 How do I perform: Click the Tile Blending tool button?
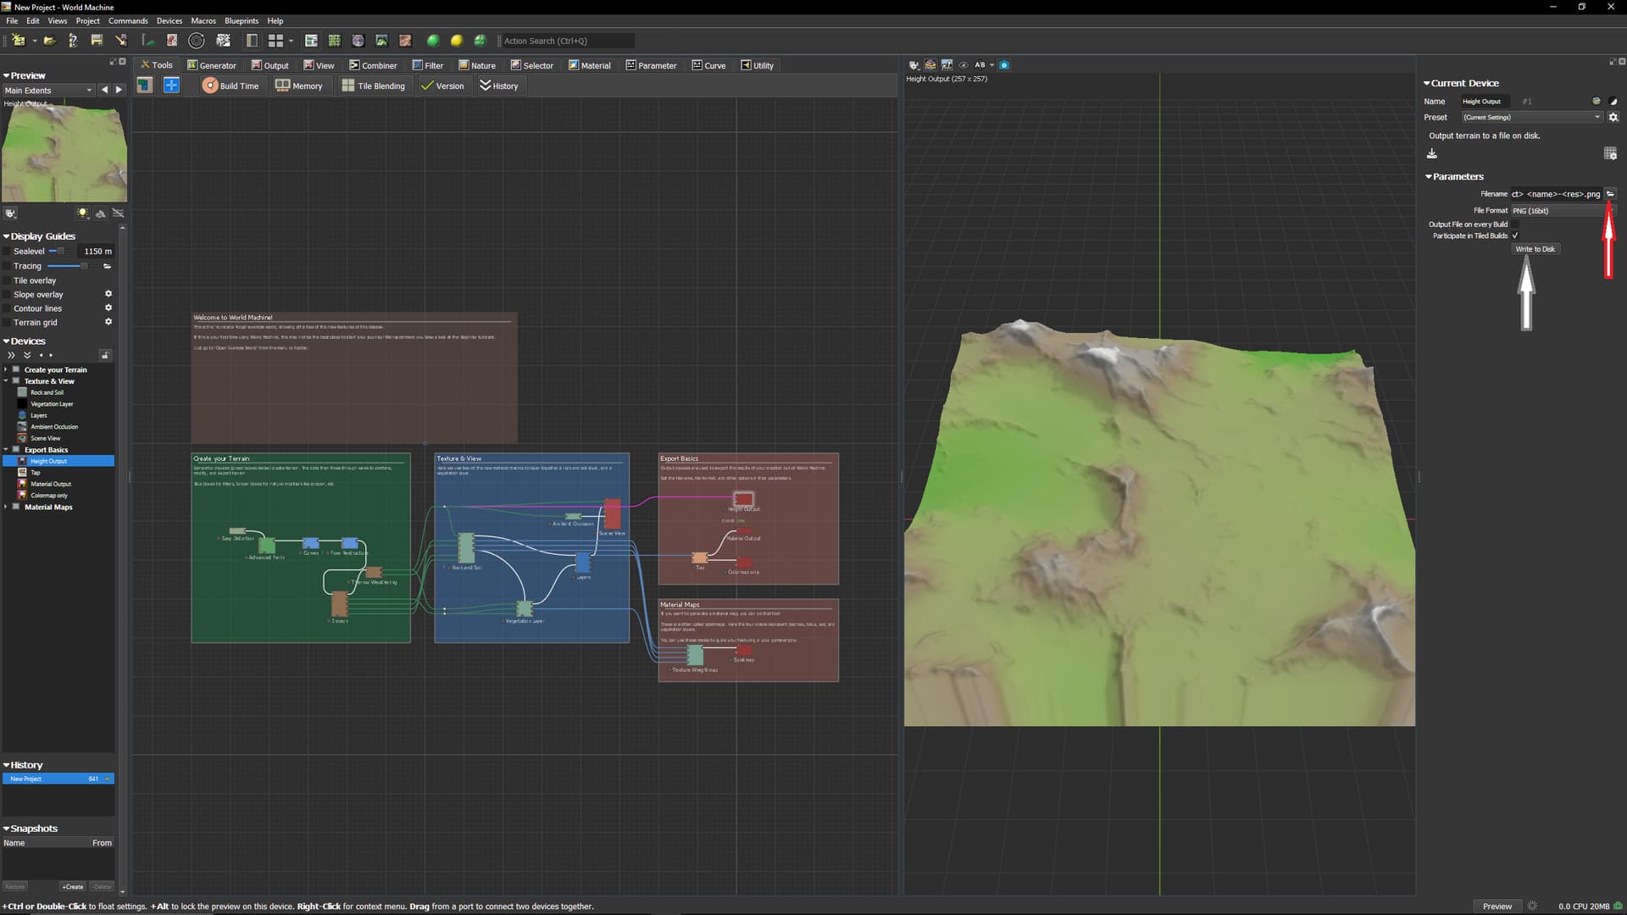pyautogui.click(x=373, y=86)
